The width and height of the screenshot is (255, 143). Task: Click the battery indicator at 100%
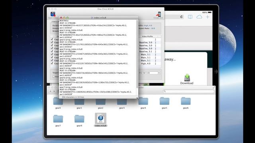tap(210, 12)
